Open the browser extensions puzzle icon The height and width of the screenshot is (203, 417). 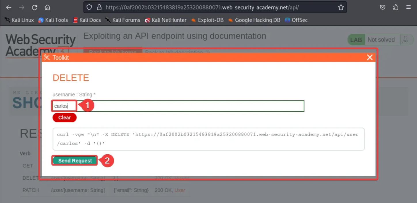(x=396, y=7)
